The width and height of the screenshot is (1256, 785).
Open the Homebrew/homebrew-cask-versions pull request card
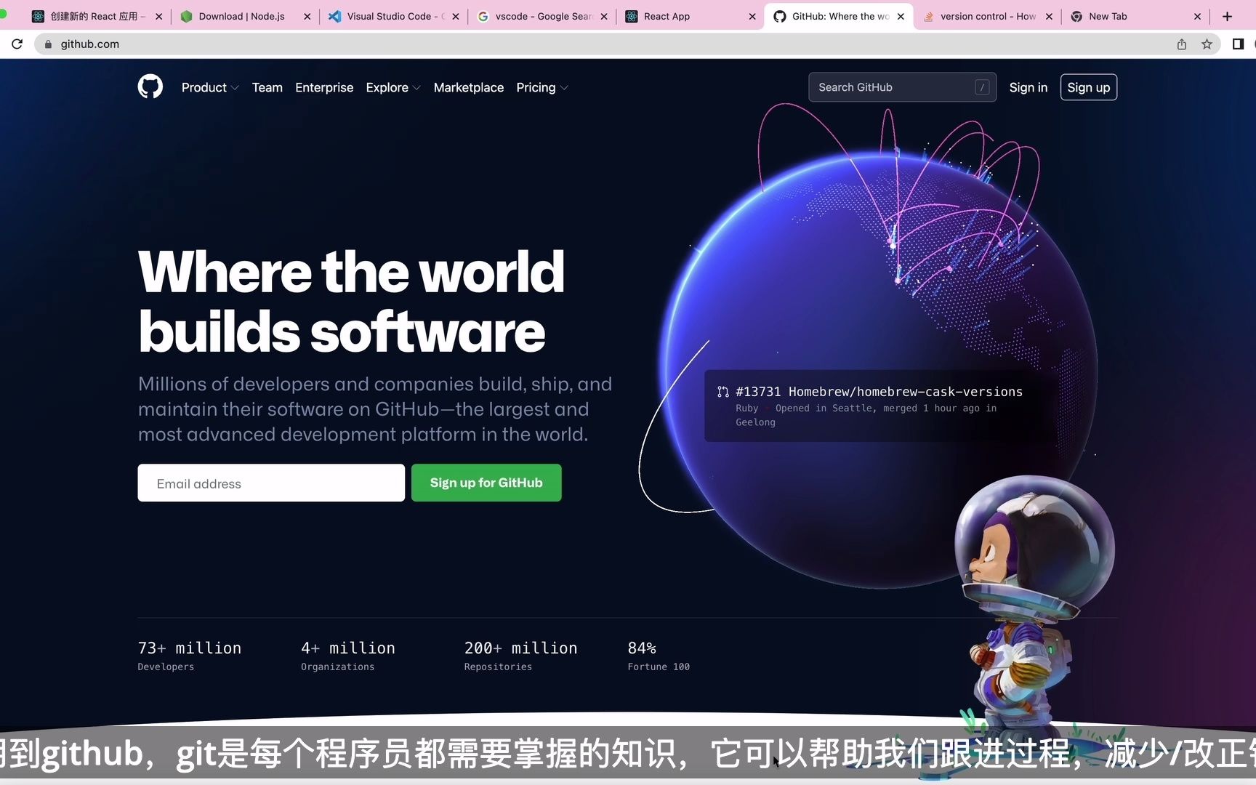[x=879, y=406]
